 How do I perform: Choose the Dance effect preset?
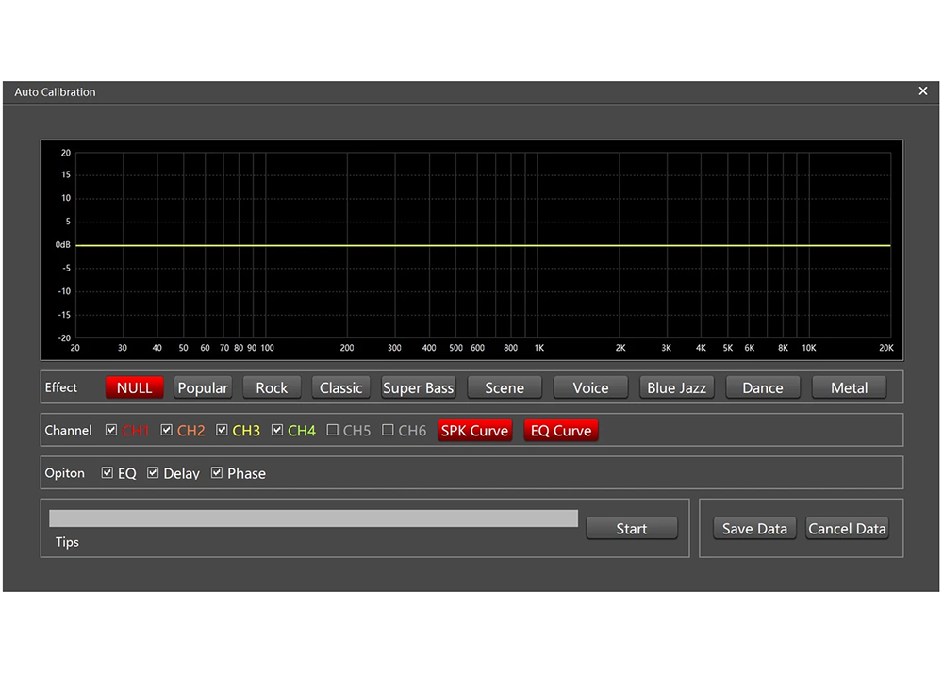pos(762,387)
